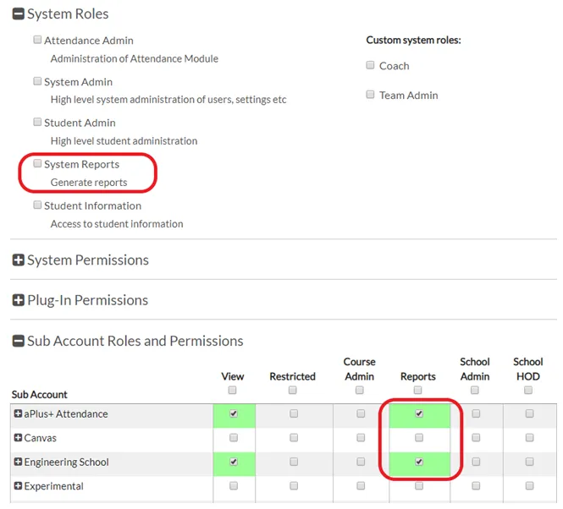Click the Team Admin label text
Screen dimensions: 563x509
tap(409, 96)
